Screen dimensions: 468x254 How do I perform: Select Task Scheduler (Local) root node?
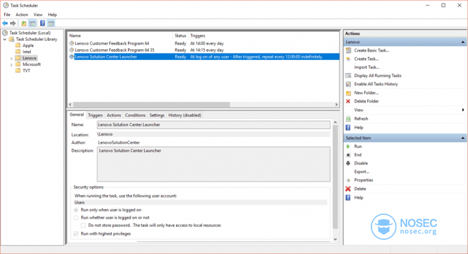(x=30, y=33)
